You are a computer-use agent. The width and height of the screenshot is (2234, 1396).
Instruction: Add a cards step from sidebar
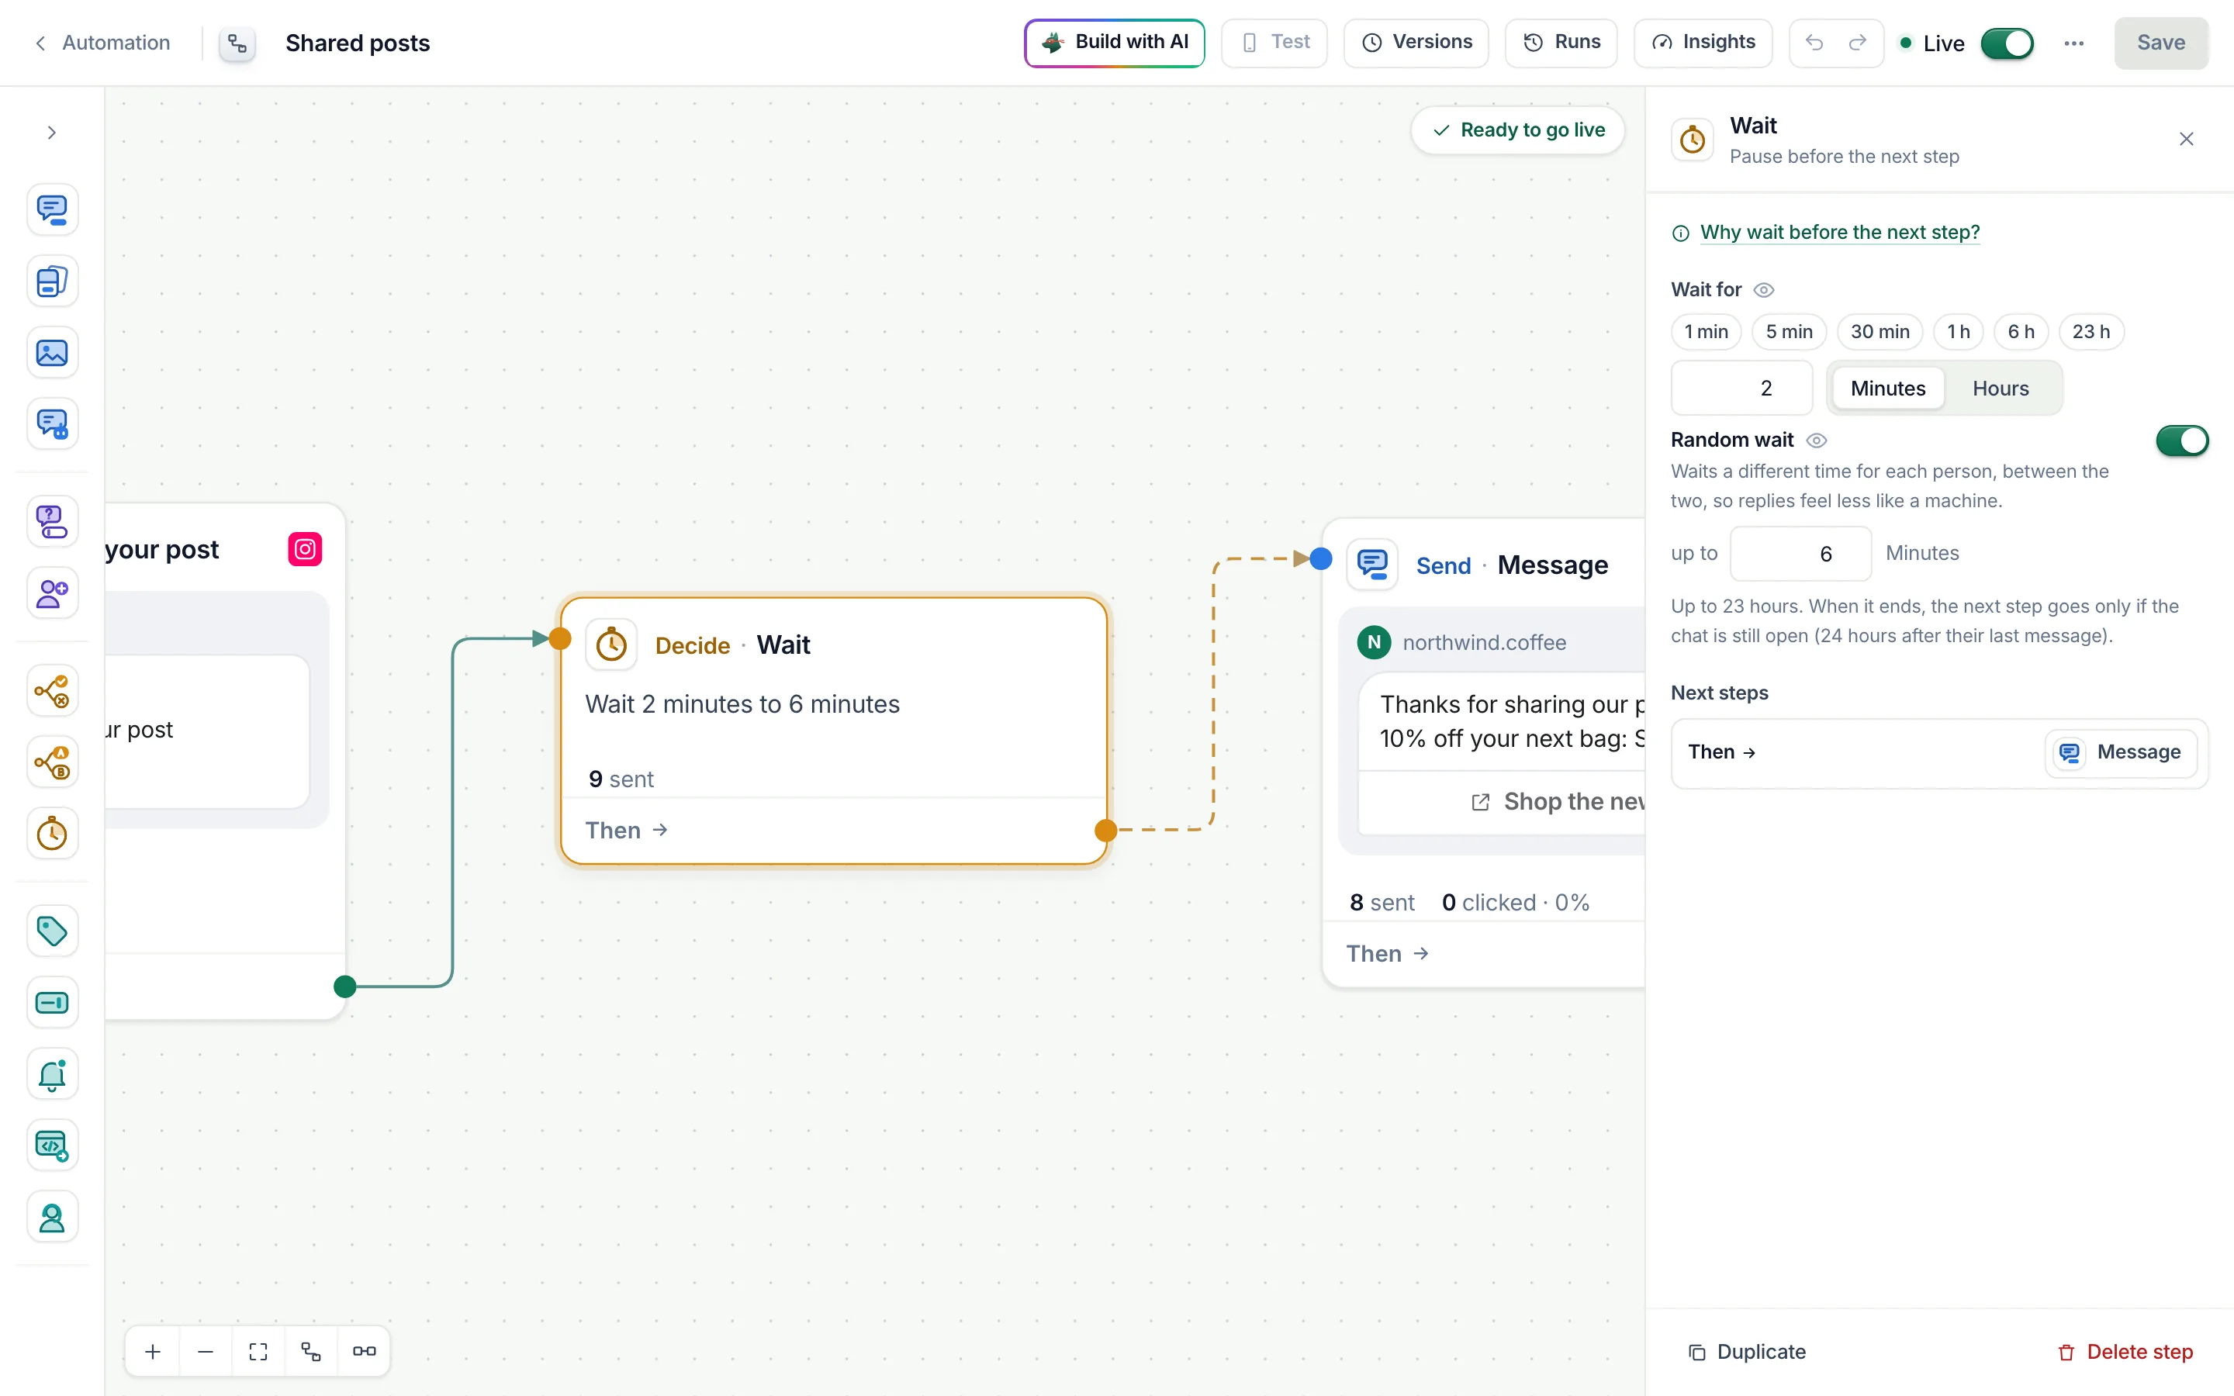coord(52,281)
